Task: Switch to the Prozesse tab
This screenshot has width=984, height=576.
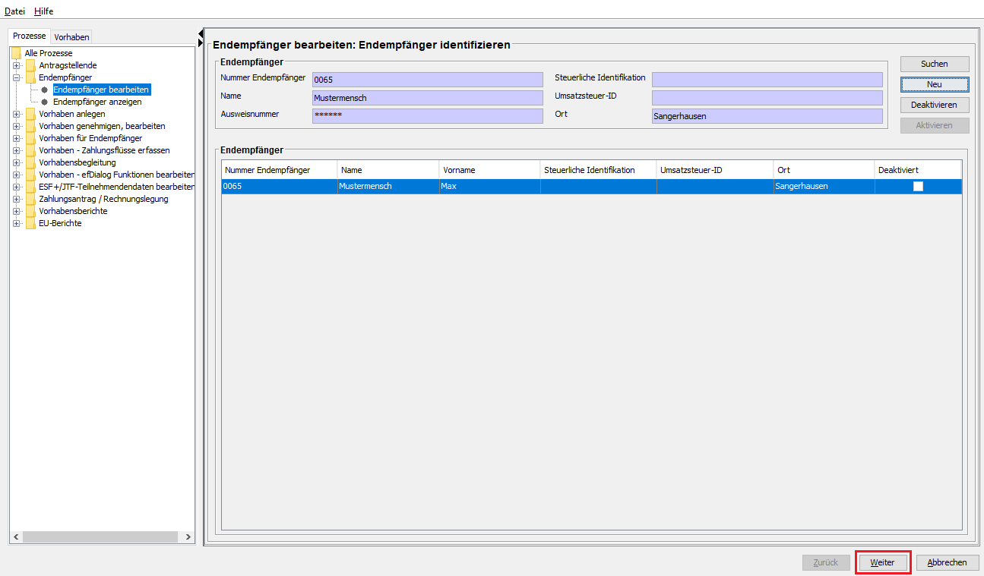Action: (30, 36)
